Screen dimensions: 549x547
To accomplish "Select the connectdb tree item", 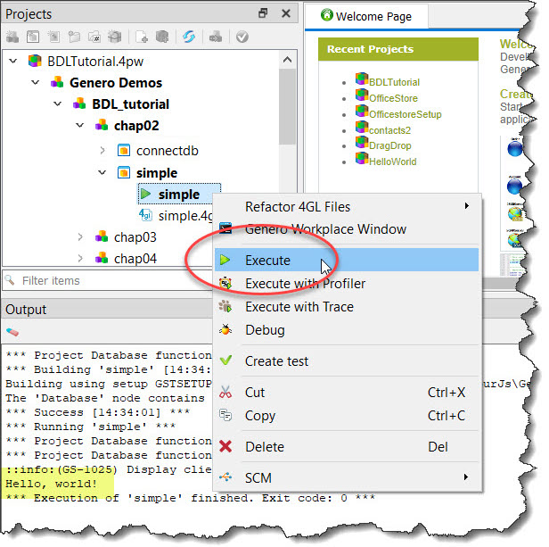I will [x=167, y=151].
